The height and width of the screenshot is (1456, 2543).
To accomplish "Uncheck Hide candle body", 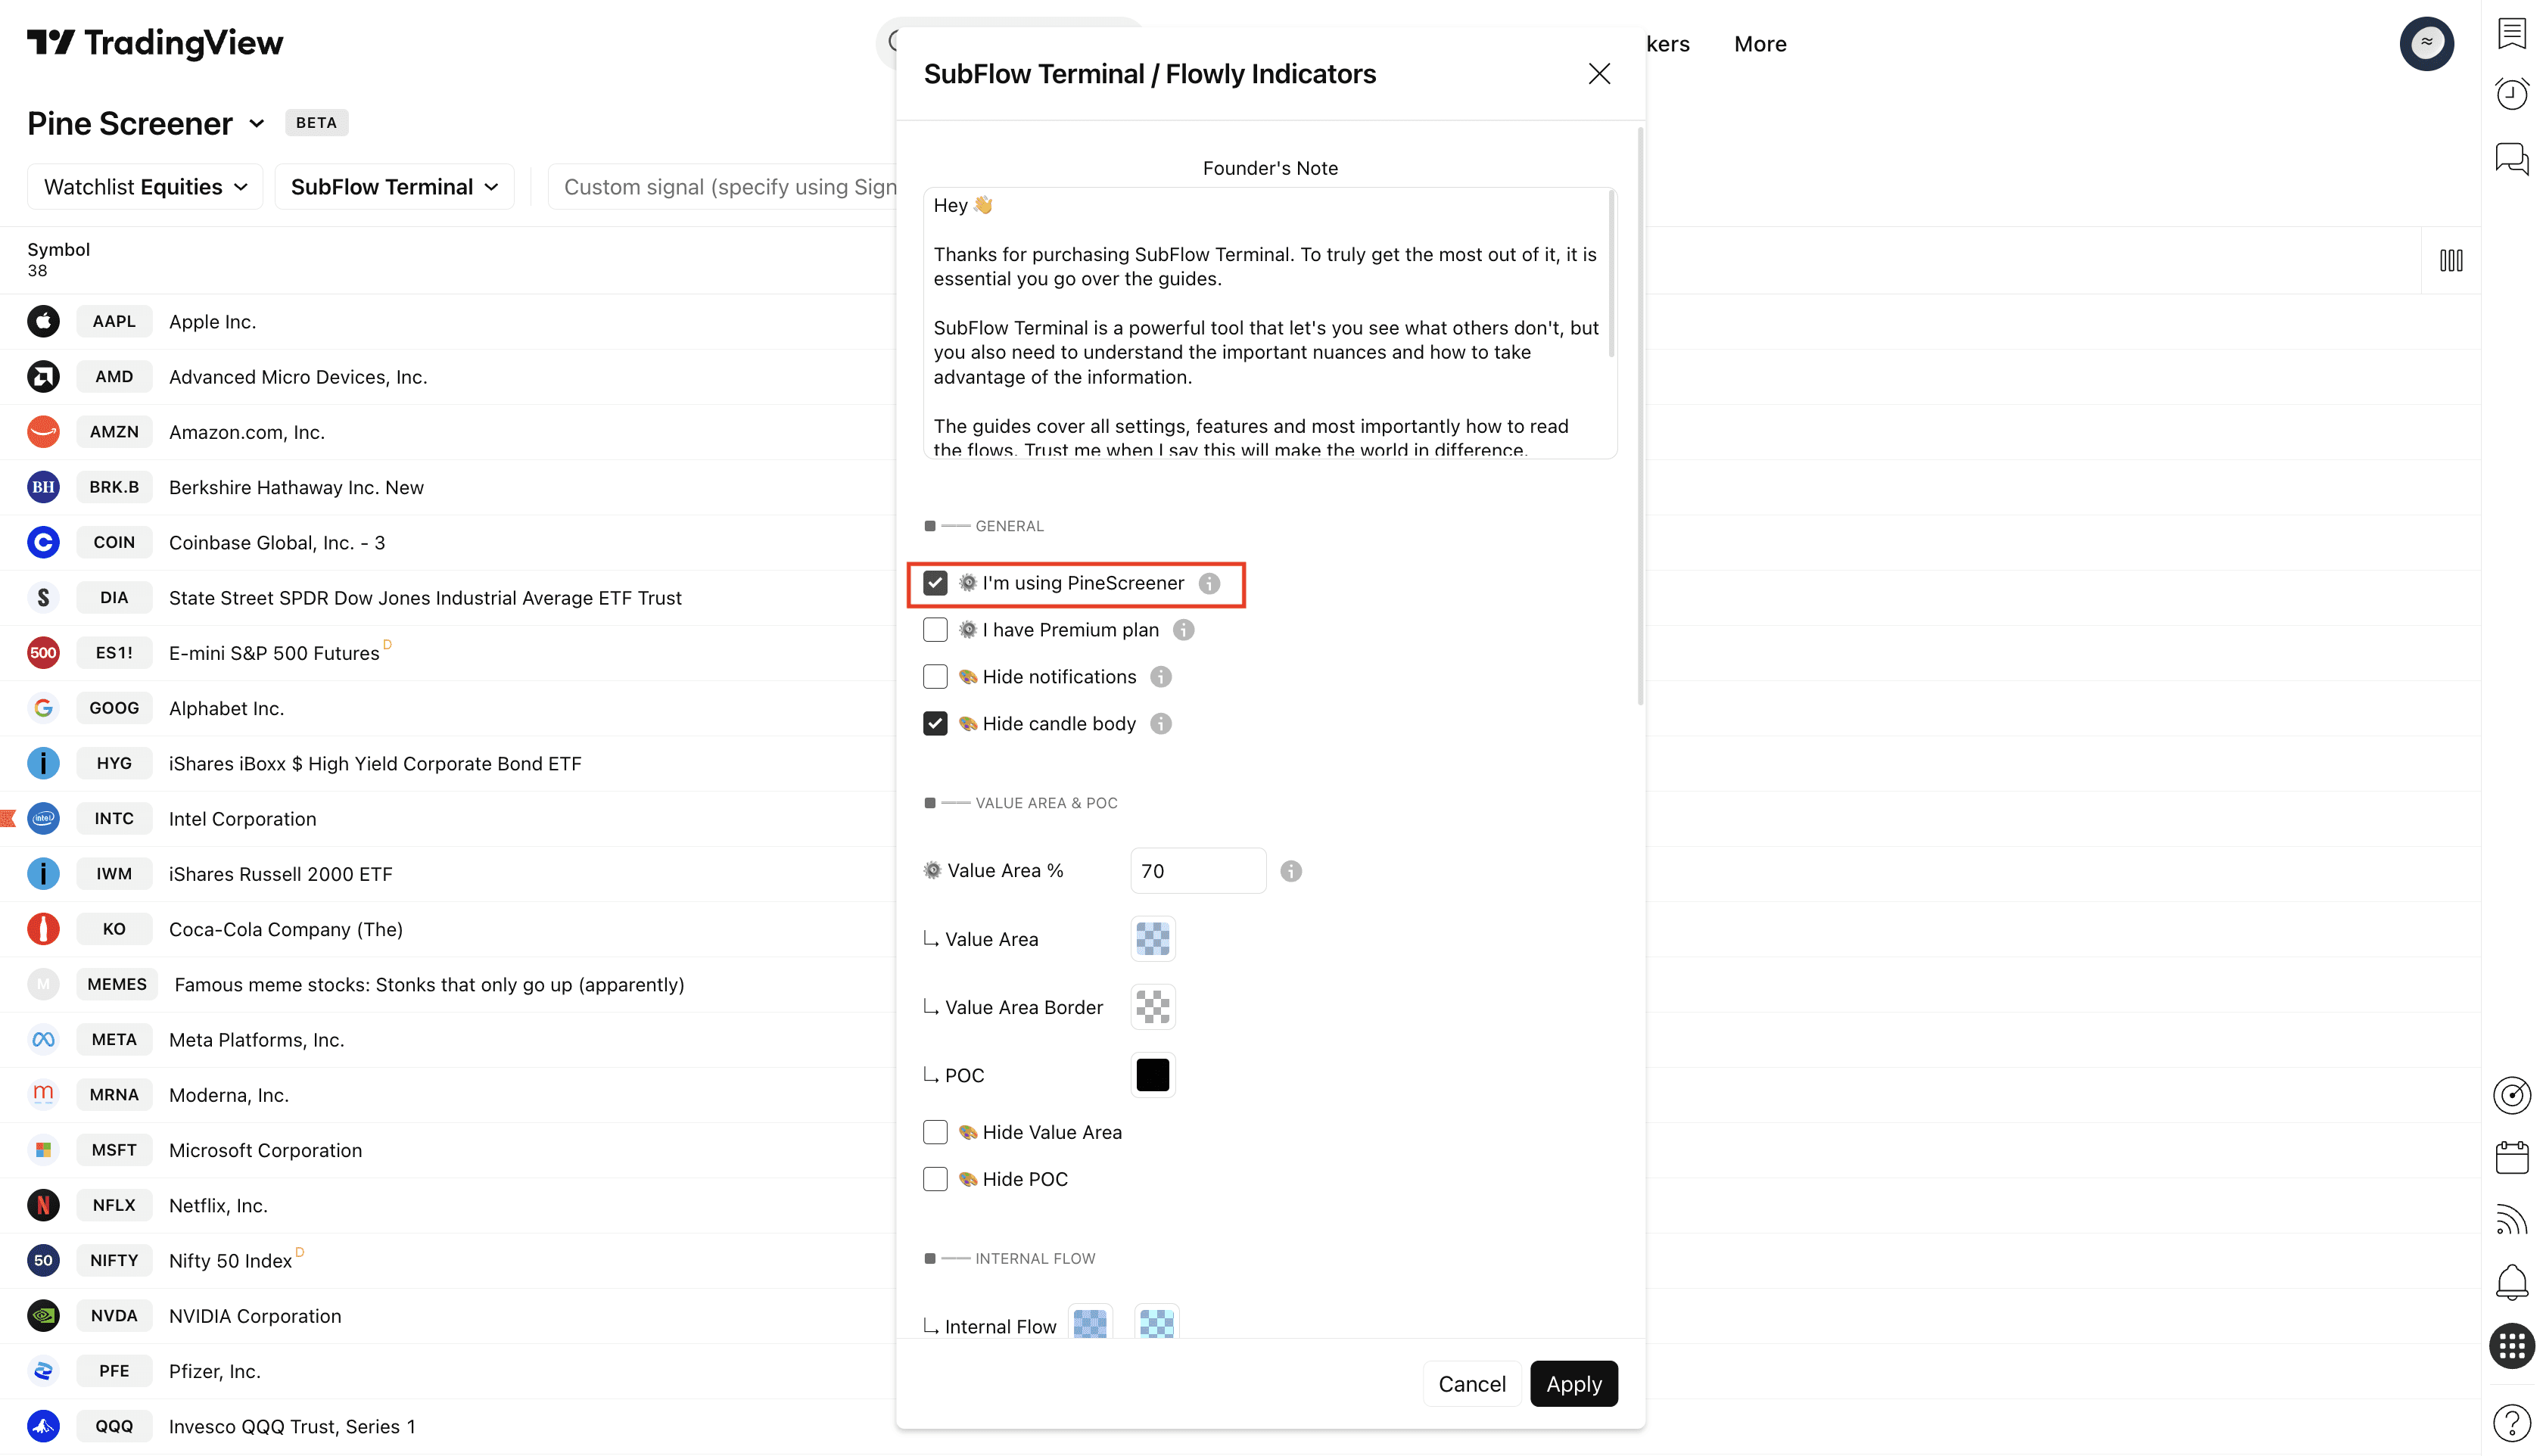I will [935, 724].
